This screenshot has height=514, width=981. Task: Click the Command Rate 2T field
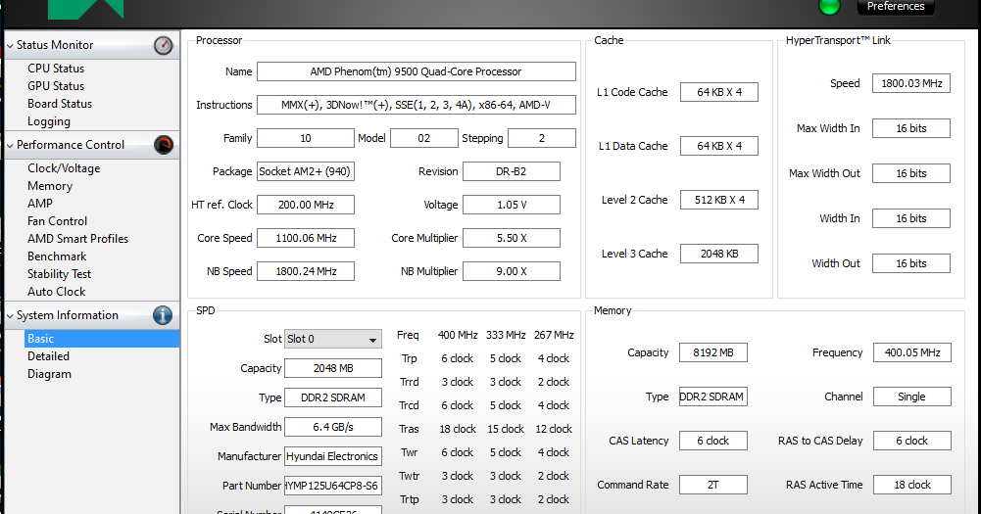[713, 485]
